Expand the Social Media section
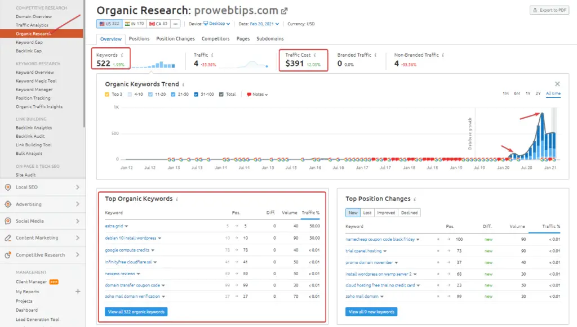Screen dimensions: 577x327 point(78,221)
